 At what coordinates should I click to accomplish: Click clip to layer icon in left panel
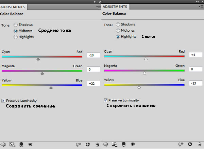(x=21, y=145)
